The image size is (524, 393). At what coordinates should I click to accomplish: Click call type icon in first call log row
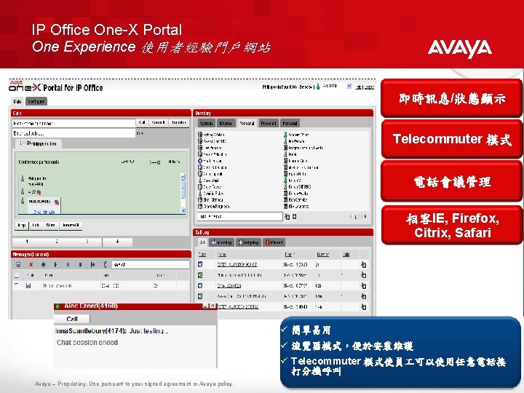click(200, 264)
